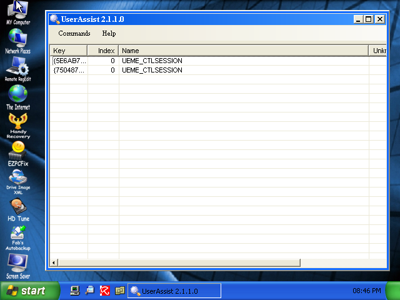Click the red quick launch icon in taskbar
The width and height of the screenshot is (400, 300).
click(x=105, y=291)
